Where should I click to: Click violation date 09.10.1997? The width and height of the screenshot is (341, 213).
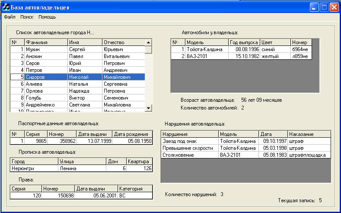point(273,141)
